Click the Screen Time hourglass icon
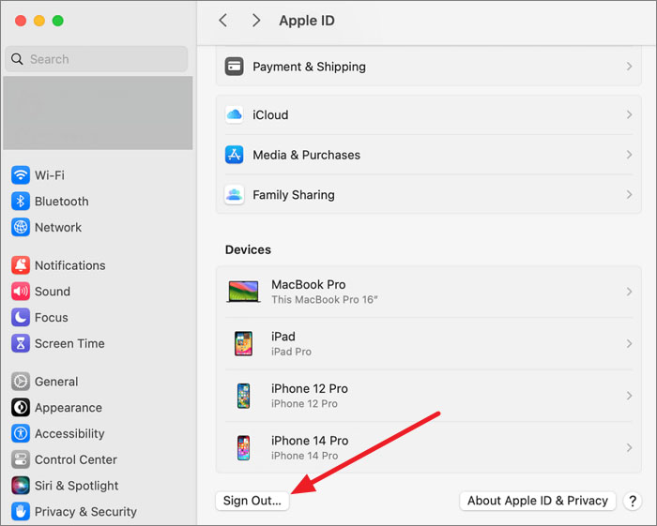Image resolution: width=657 pixels, height=526 pixels. [x=21, y=344]
